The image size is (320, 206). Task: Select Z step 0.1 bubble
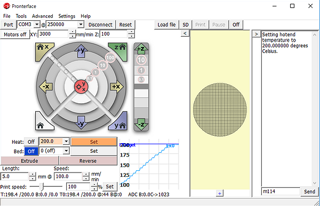click(141, 79)
